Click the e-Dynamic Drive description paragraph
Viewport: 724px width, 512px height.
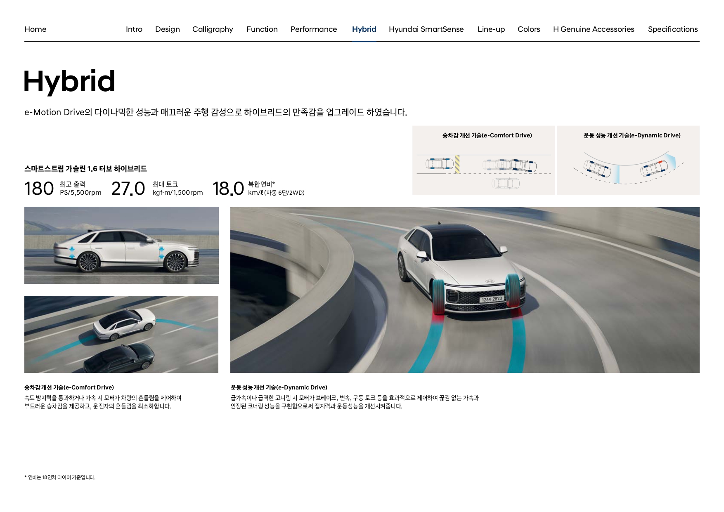click(x=355, y=402)
